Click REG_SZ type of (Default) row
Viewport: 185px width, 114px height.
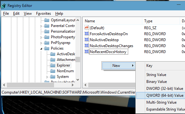tap(150, 28)
